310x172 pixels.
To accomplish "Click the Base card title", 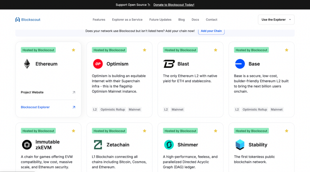I will 254,64.
